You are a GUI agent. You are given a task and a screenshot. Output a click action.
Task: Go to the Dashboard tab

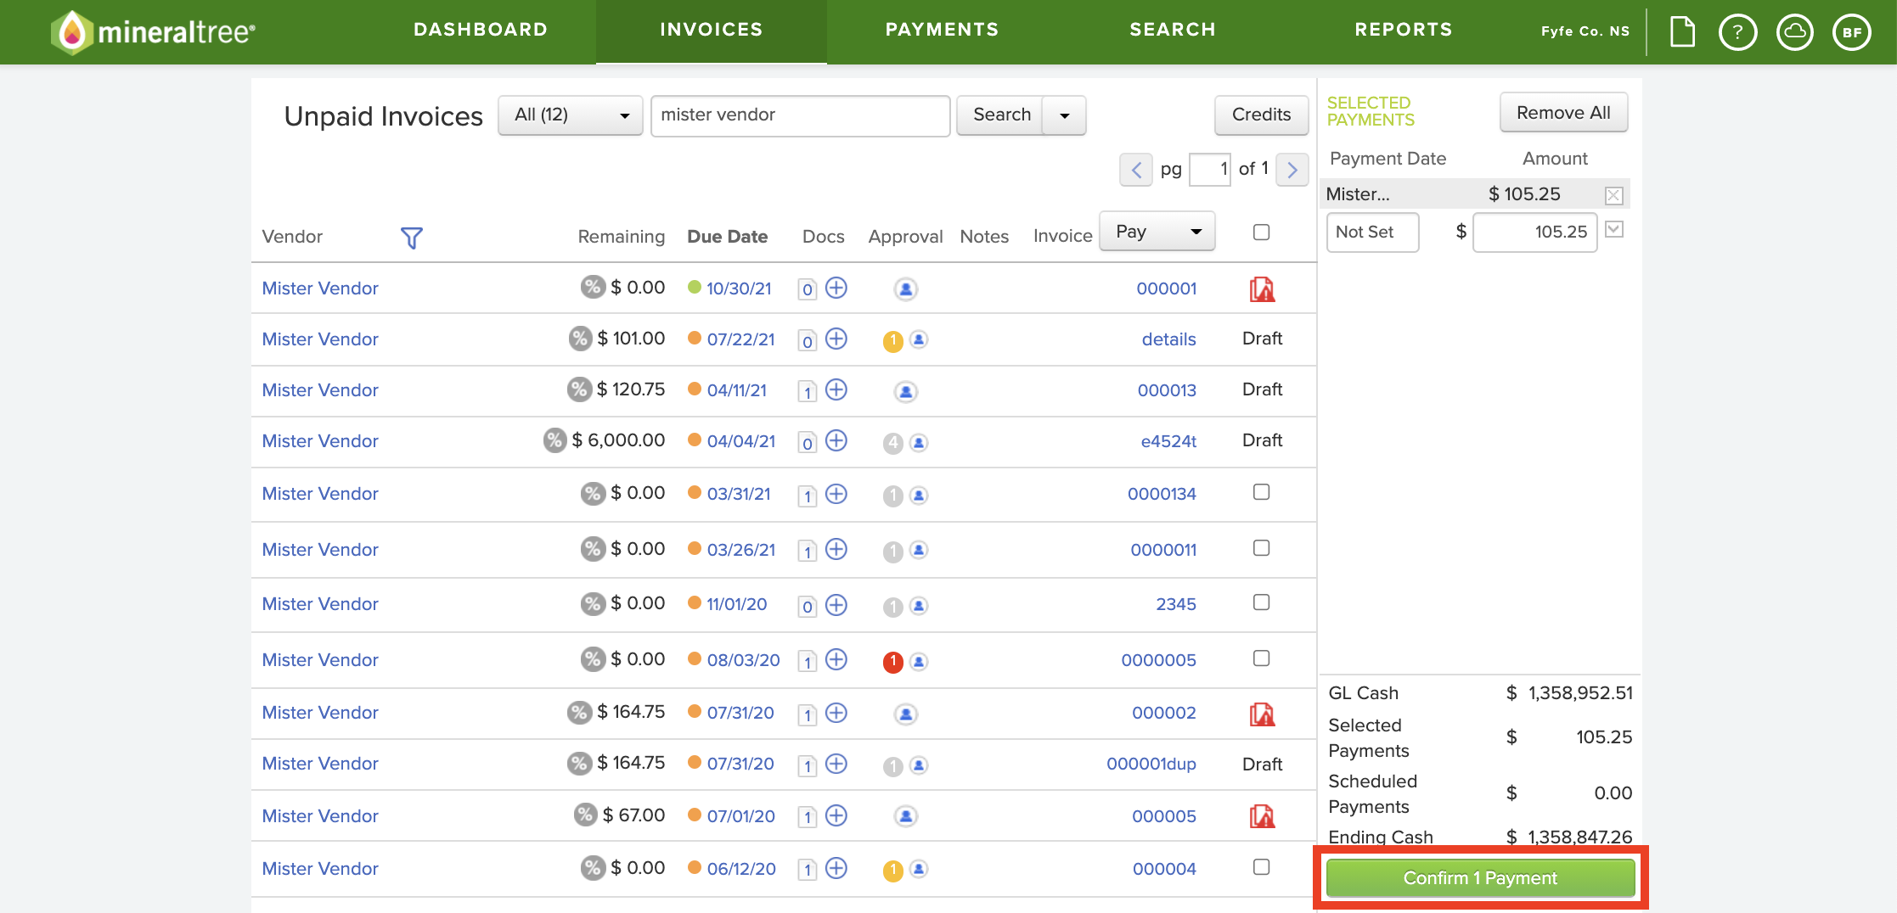(x=481, y=30)
